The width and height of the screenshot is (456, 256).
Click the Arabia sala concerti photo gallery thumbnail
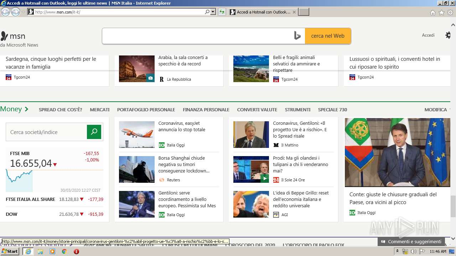pyautogui.click(x=137, y=69)
